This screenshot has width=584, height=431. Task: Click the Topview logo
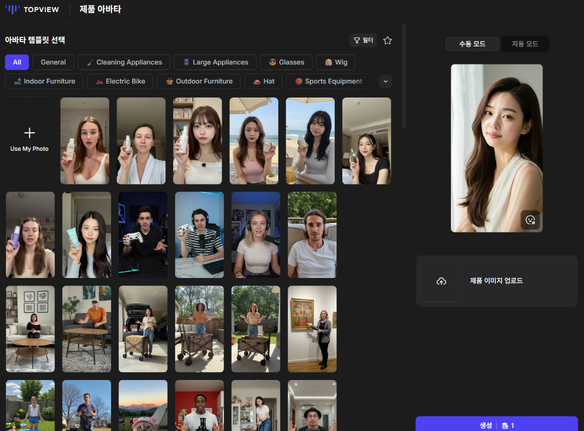point(32,9)
